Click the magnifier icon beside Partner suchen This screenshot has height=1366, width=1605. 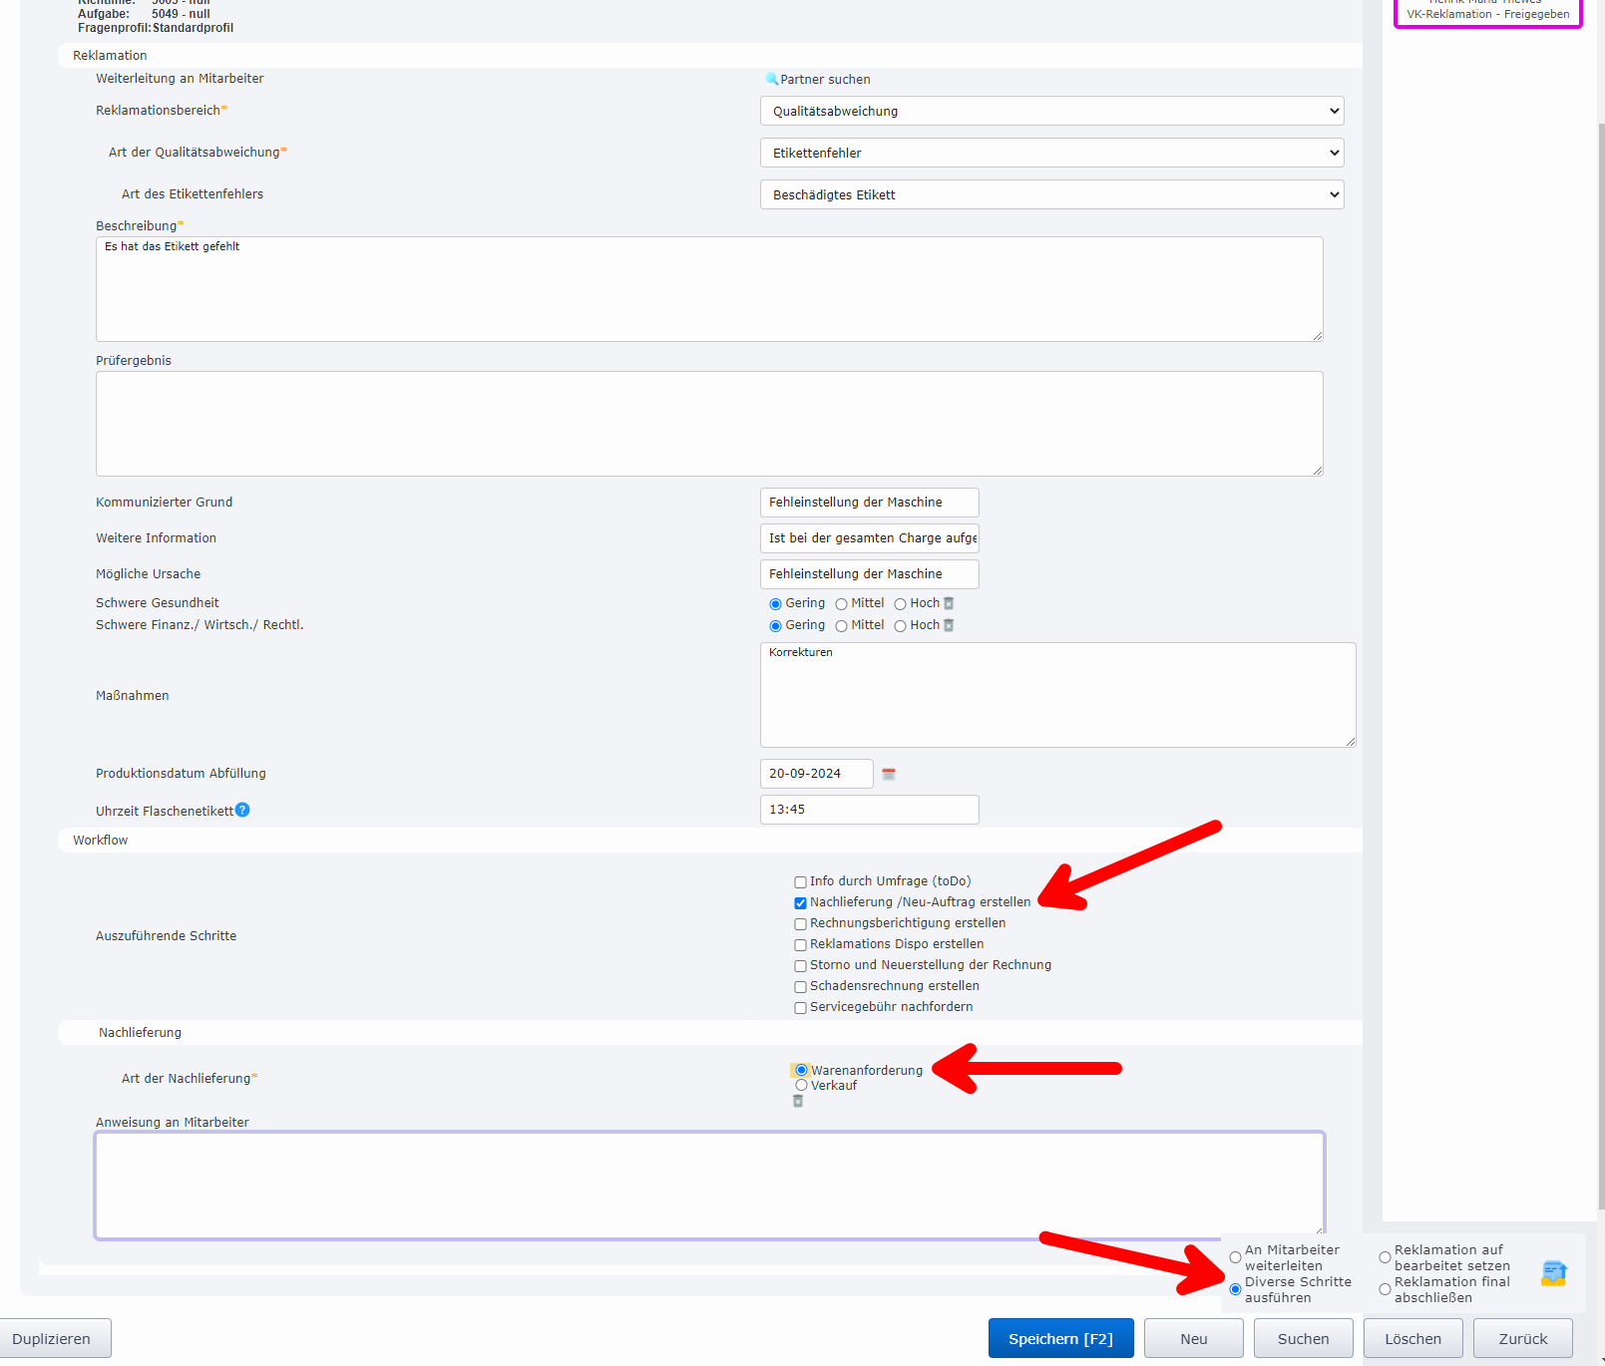tap(771, 79)
